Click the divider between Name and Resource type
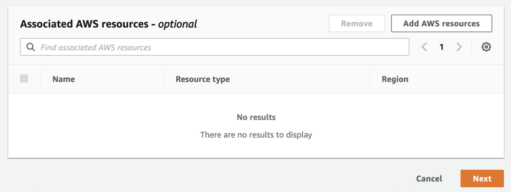511x192 pixels. click(x=163, y=79)
